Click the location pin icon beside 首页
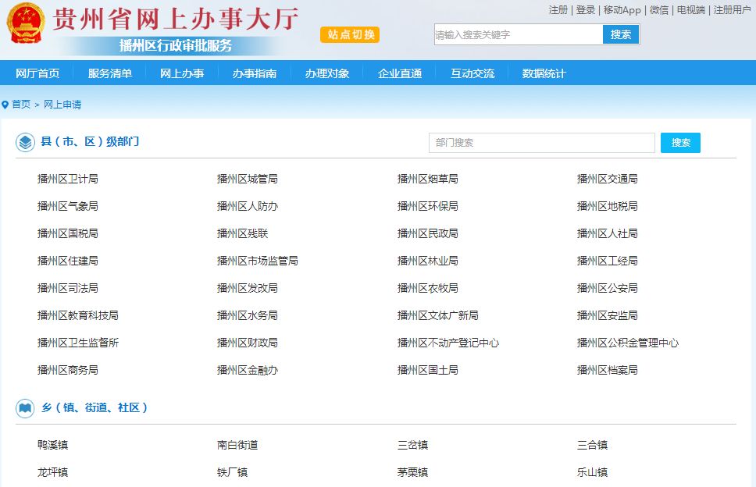Image resolution: width=756 pixels, height=487 pixels. pyautogui.click(x=5, y=105)
